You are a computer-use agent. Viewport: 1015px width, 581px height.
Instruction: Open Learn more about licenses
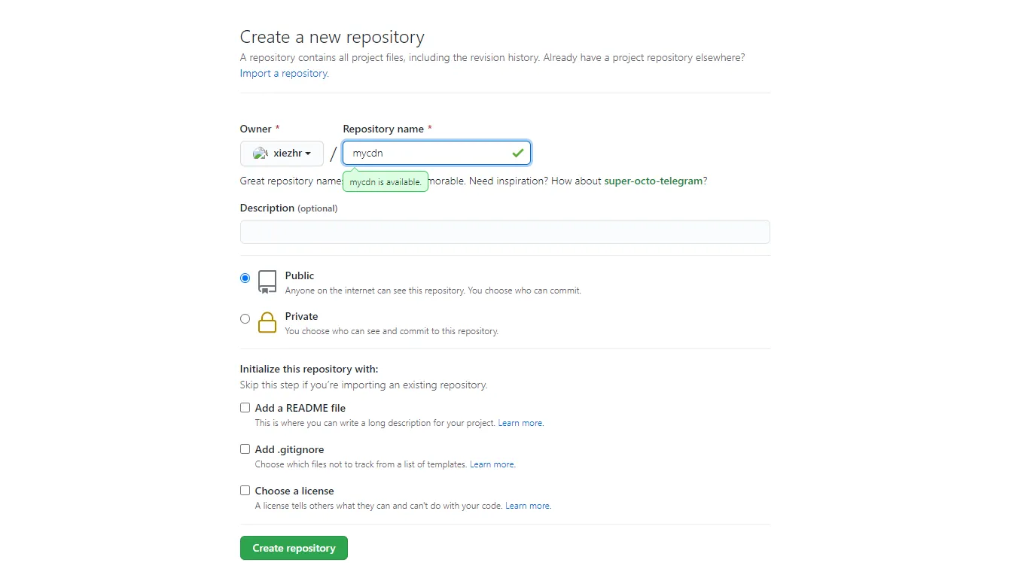[x=527, y=505]
